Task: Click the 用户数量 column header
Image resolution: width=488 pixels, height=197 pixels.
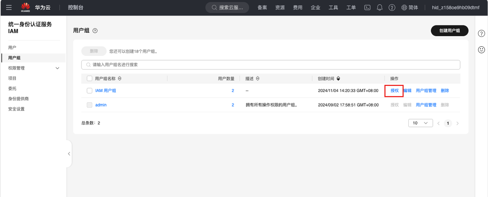Action: point(226,79)
